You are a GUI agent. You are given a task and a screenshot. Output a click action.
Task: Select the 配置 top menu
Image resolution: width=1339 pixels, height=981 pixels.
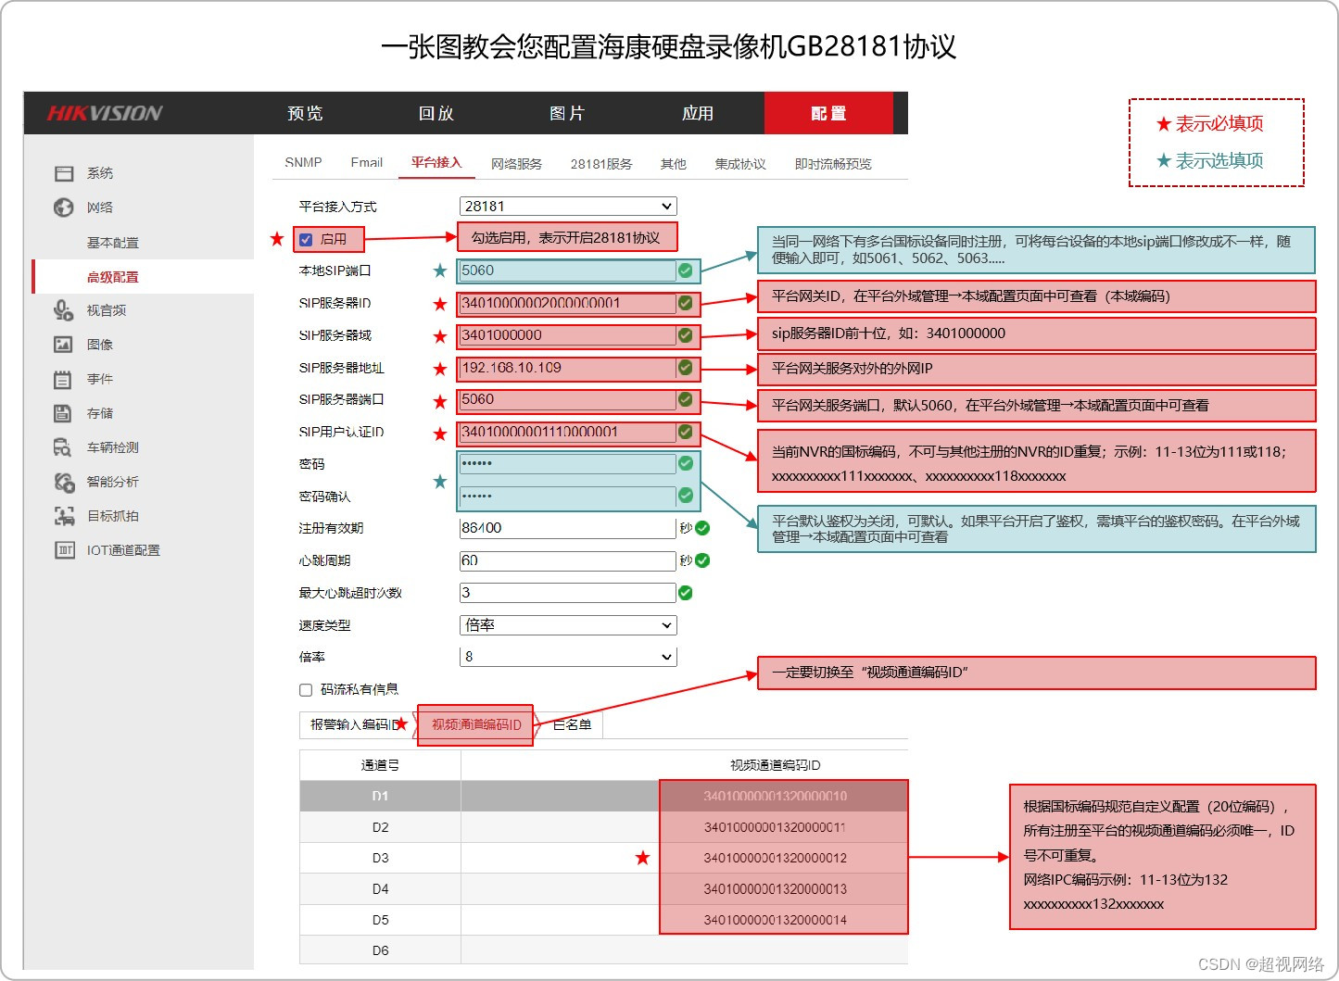tap(829, 113)
